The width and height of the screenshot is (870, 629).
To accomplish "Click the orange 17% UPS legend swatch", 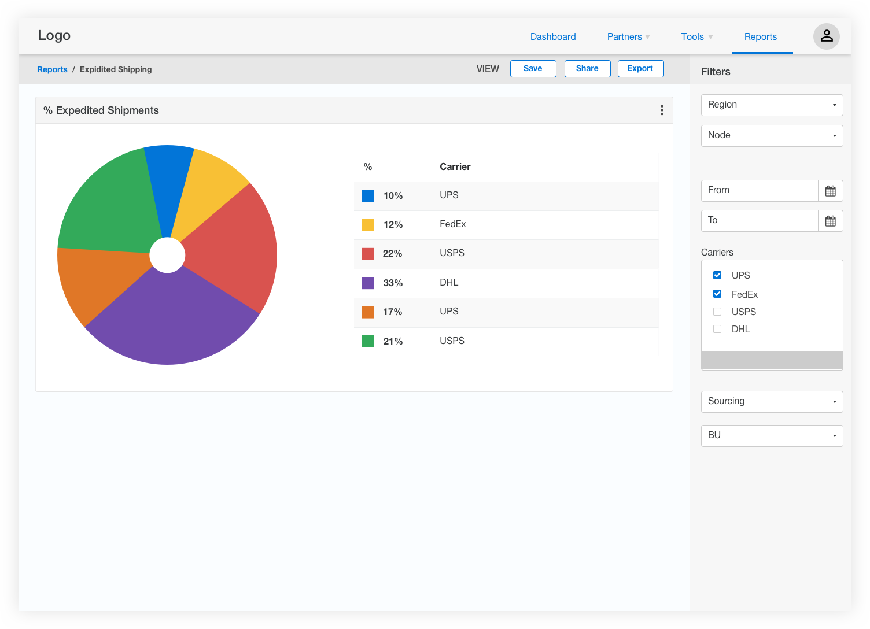I will click(x=367, y=312).
